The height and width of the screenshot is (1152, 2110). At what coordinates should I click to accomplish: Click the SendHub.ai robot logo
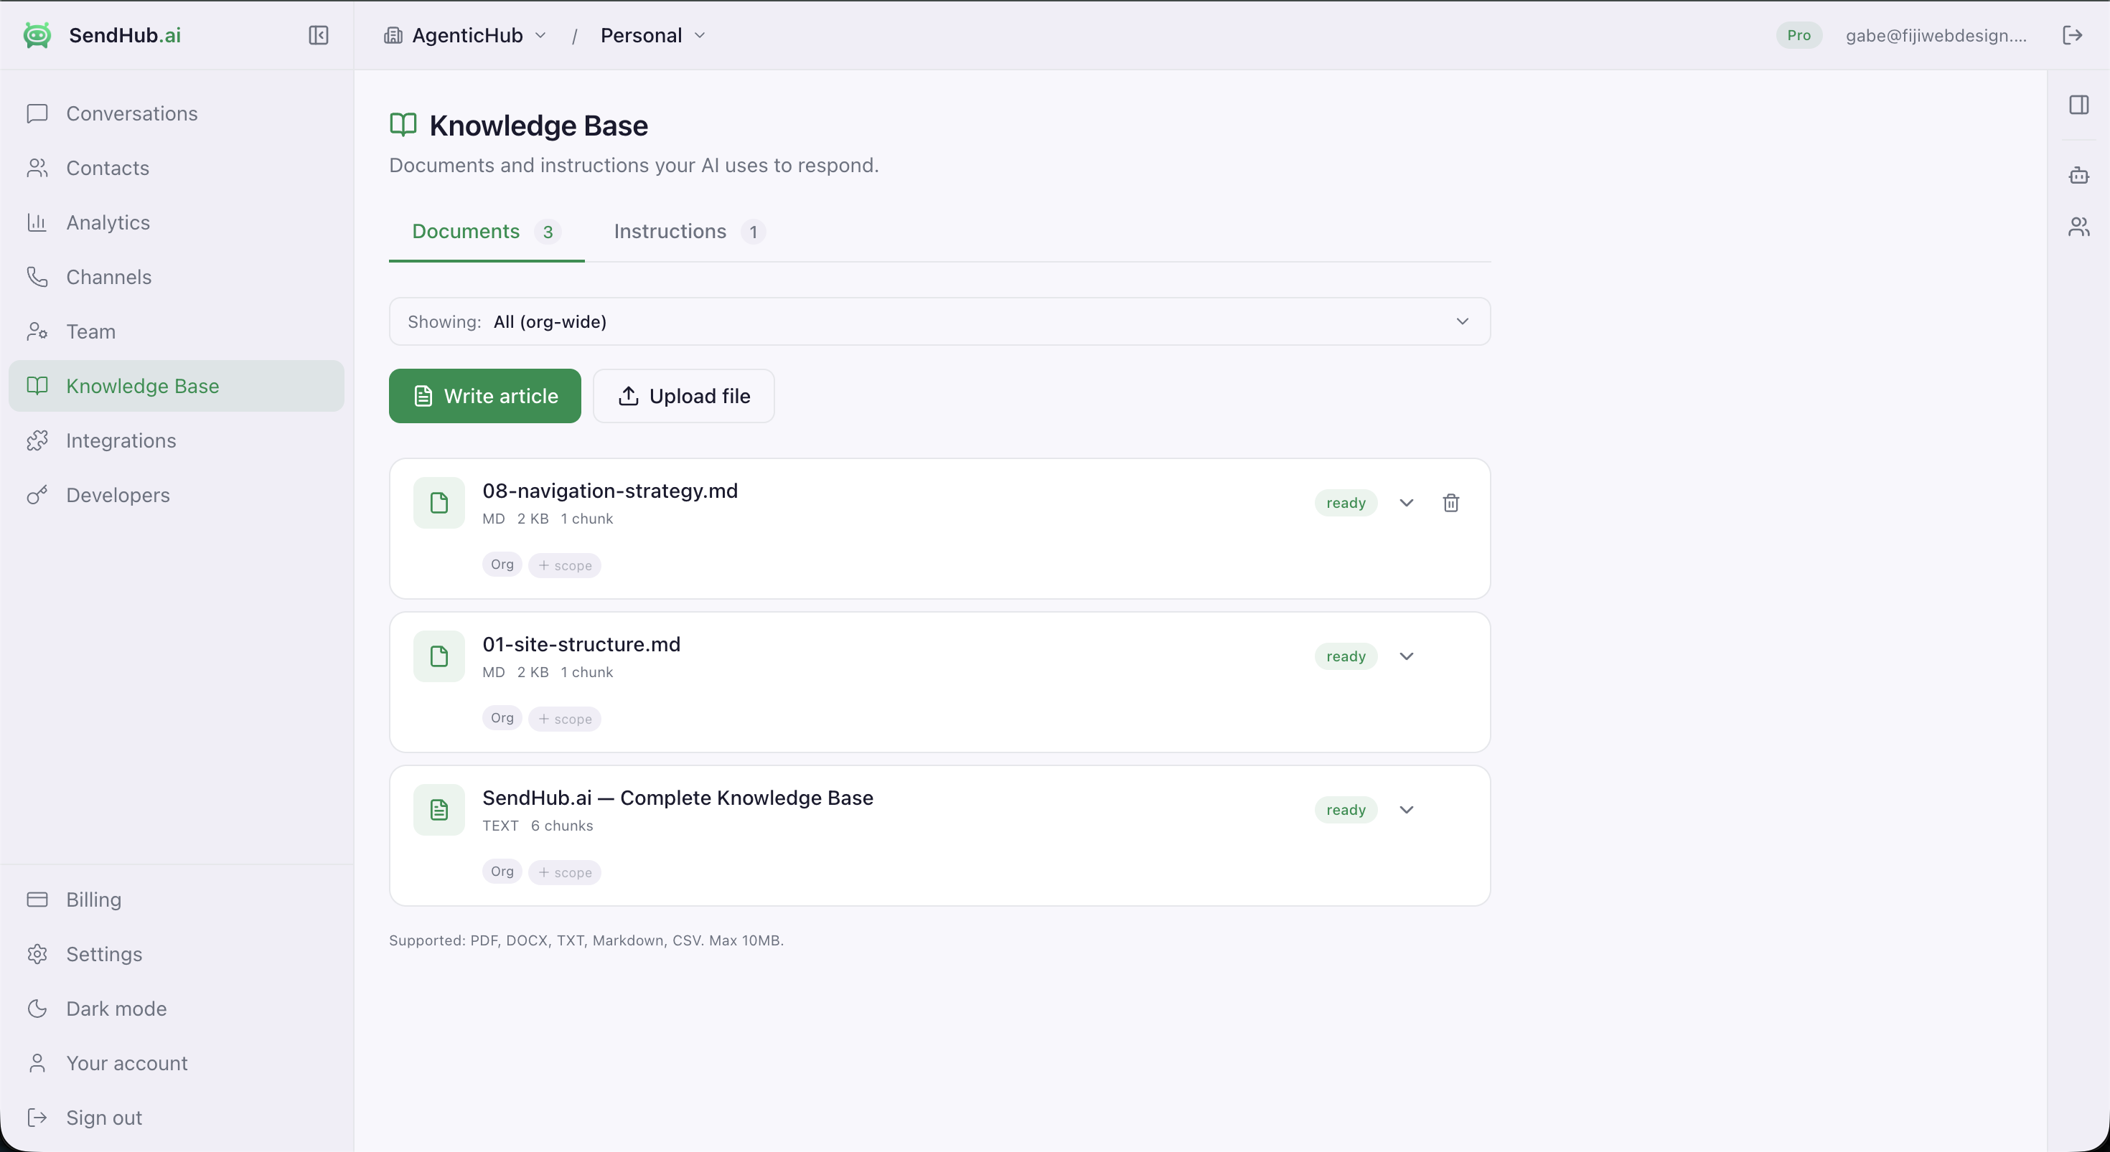[x=37, y=35]
